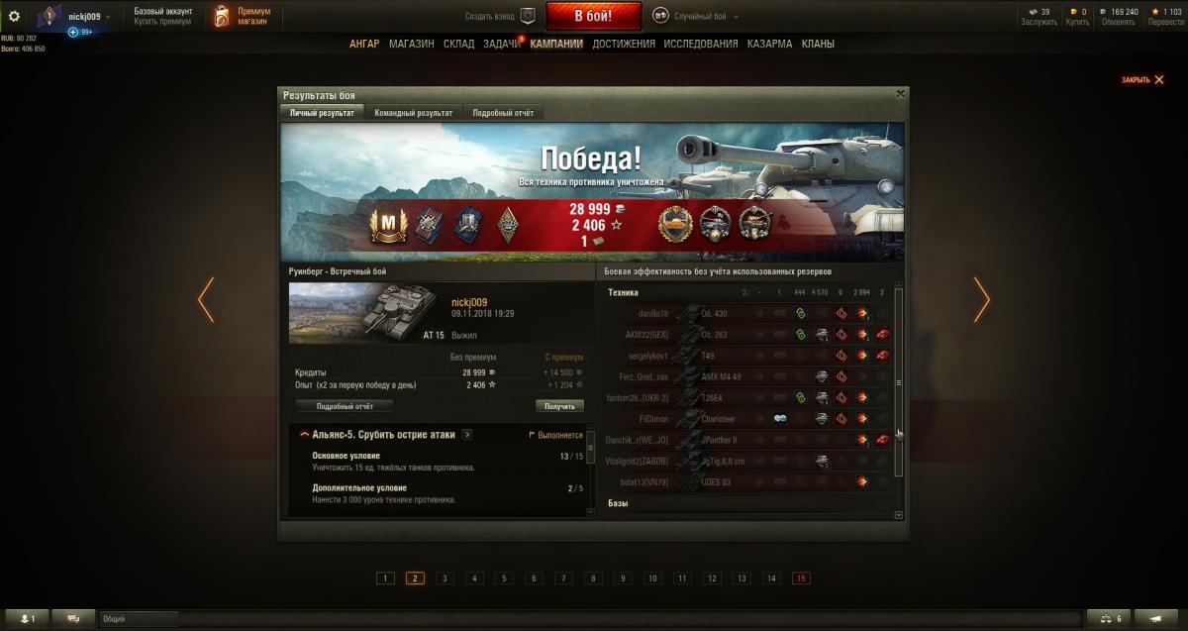Collapse the Альянс-5 mission section

(304, 434)
